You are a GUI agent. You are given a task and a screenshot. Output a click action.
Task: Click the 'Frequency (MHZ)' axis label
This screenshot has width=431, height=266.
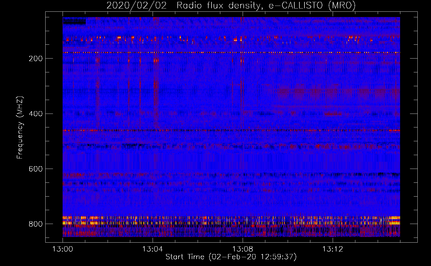pyautogui.click(x=20, y=128)
